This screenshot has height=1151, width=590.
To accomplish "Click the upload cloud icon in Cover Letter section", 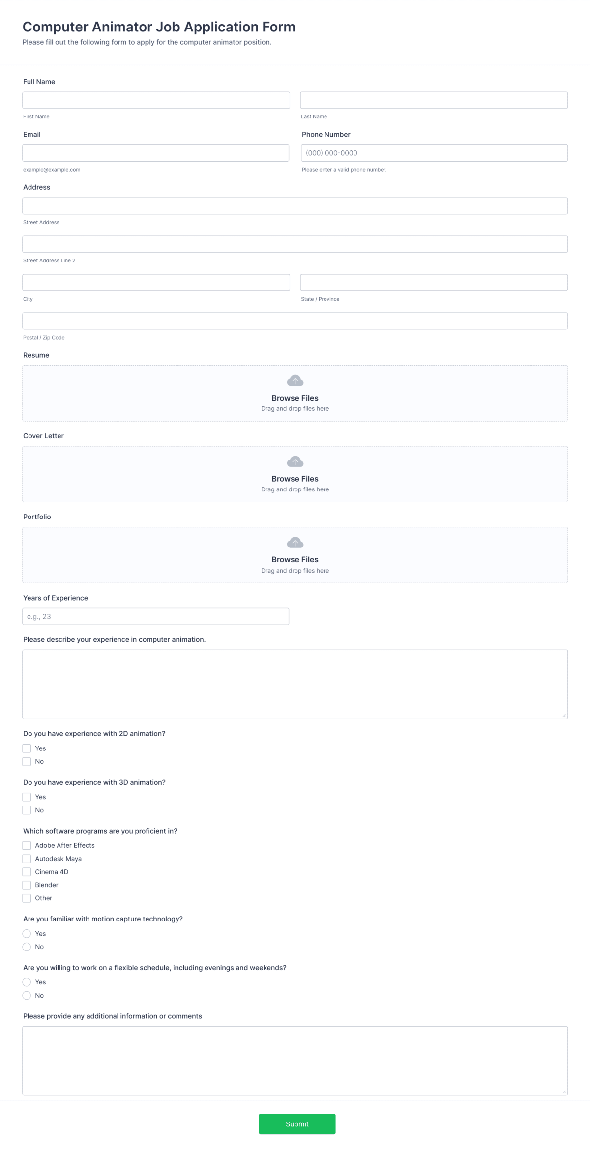I will [295, 461].
